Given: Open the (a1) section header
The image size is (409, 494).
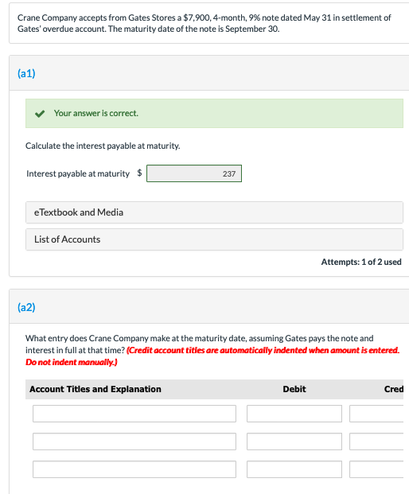Looking at the screenshot, I should click(26, 73).
